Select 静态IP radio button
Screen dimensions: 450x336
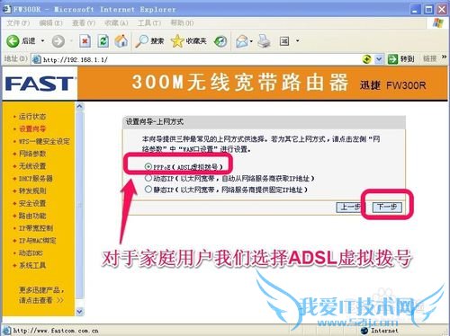(x=148, y=190)
